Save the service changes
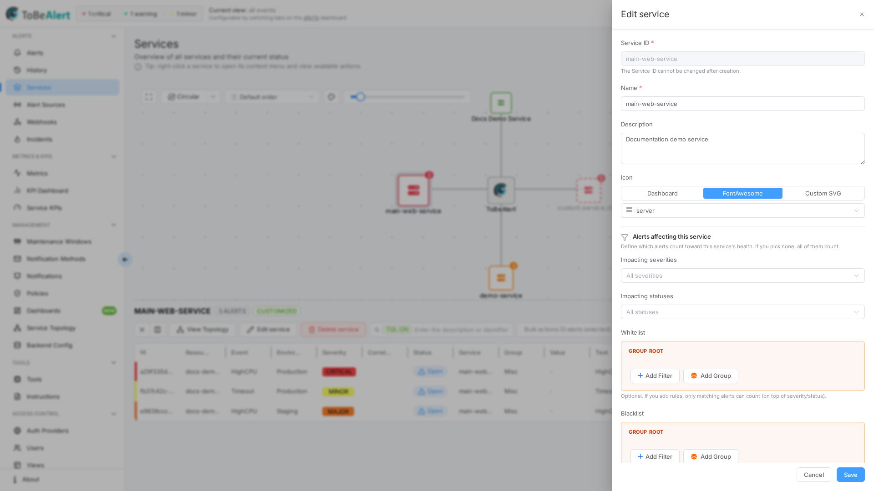Screen dimensions: 874x491 tap(850, 475)
